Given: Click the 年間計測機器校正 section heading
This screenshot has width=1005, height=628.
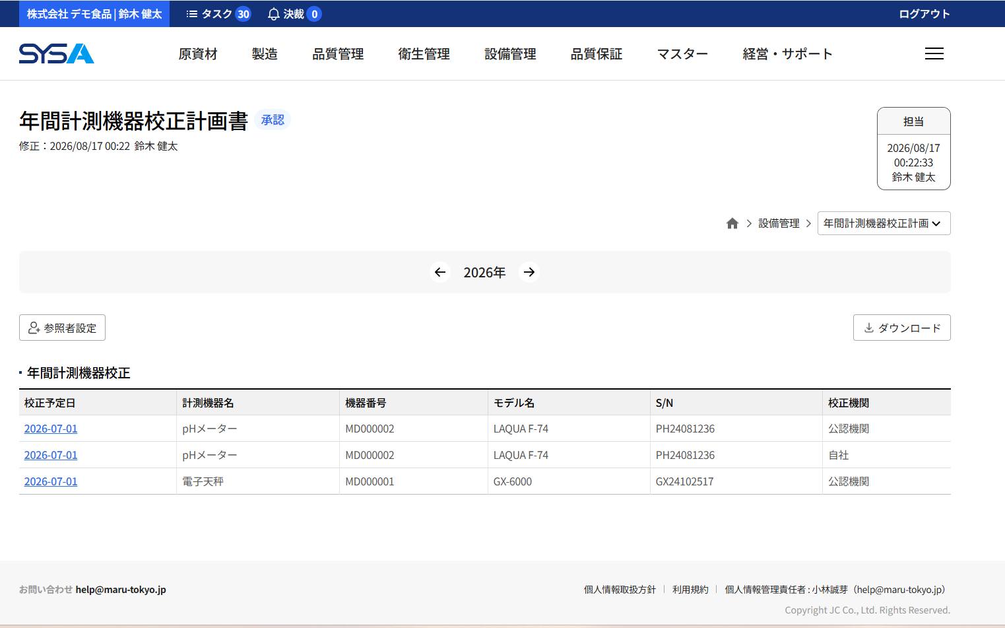Looking at the screenshot, I should point(79,373).
